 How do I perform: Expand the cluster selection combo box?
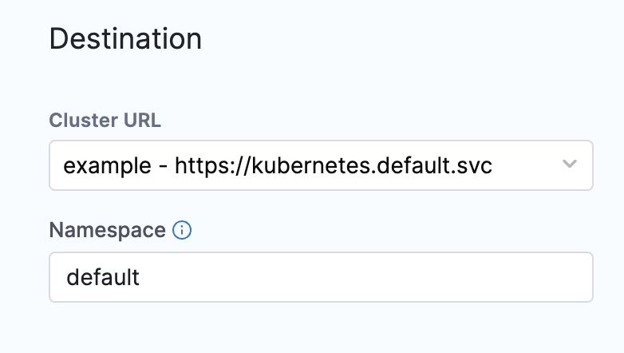pyautogui.click(x=321, y=165)
